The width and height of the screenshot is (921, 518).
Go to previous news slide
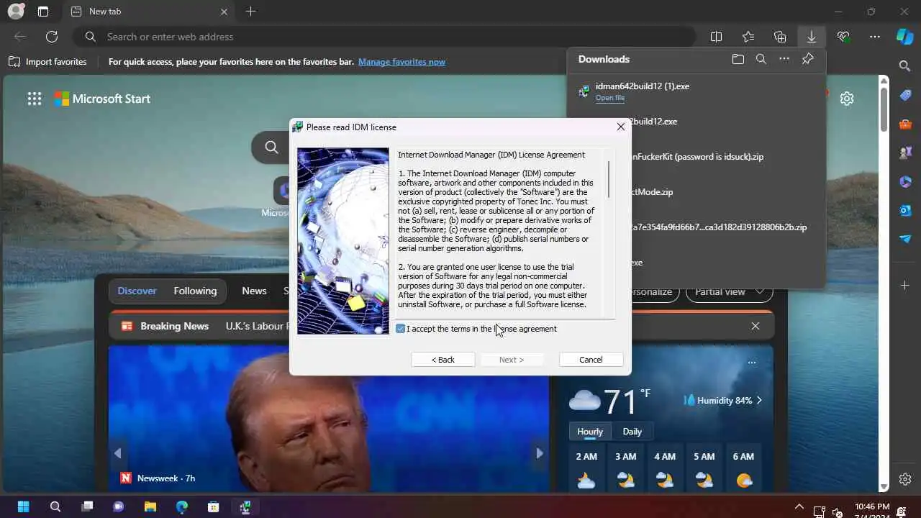118,453
